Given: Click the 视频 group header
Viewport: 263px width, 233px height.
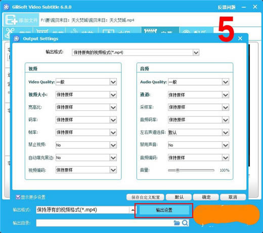Looking at the screenshot, I should [x=33, y=69].
